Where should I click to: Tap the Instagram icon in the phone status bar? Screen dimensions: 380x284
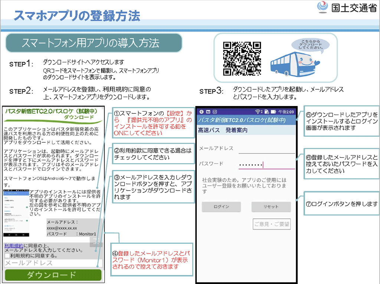tap(215, 112)
